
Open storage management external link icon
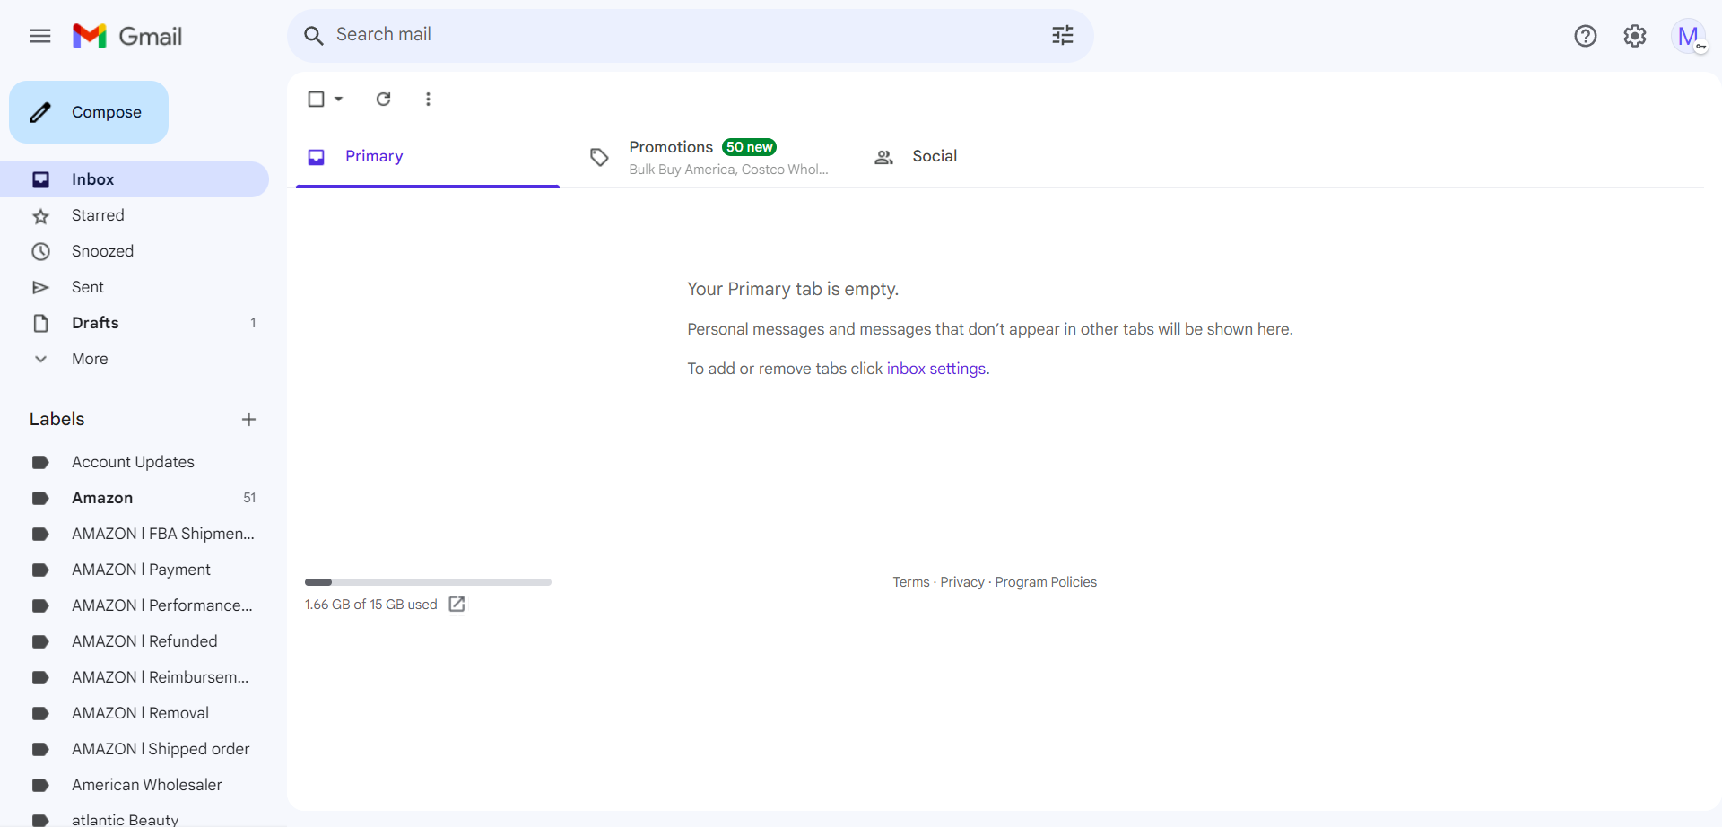point(457,604)
